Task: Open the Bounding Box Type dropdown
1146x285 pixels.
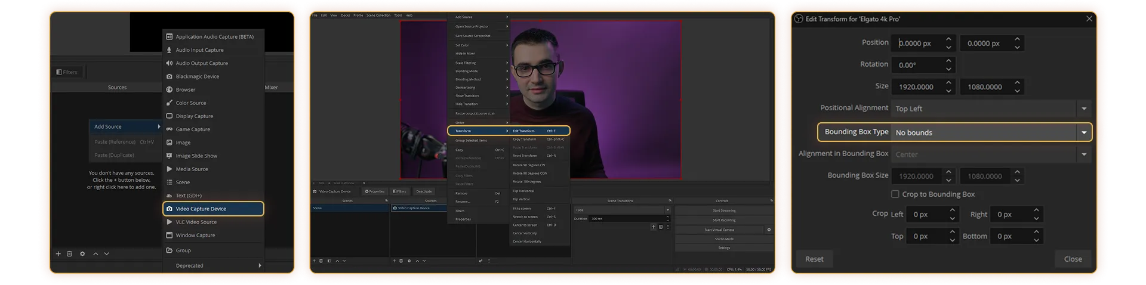Action: click(991, 132)
